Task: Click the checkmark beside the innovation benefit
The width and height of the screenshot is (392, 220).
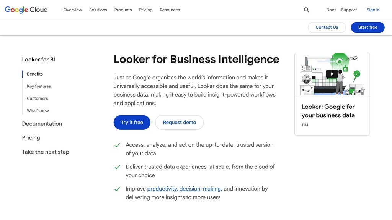Action: (117, 189)
